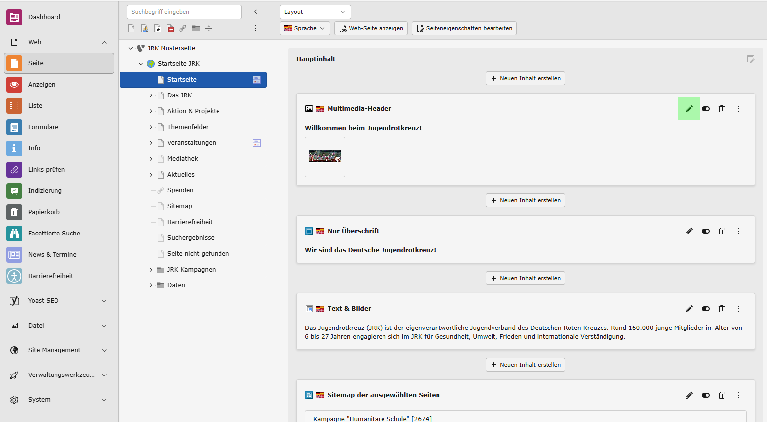Viewport: 767px width, 422px height.
Task: Open the News & Termine module
Action: (x=59, y=255)
